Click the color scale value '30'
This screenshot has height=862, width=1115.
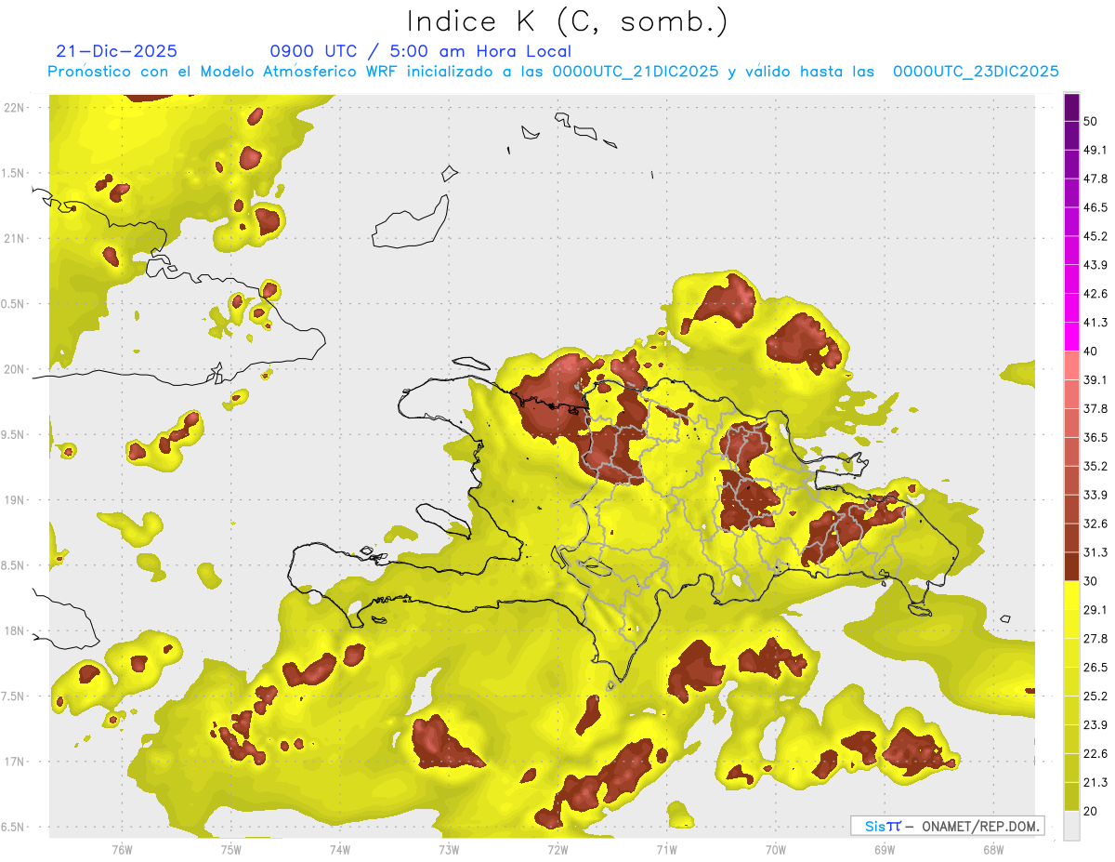coord(1091,581)
